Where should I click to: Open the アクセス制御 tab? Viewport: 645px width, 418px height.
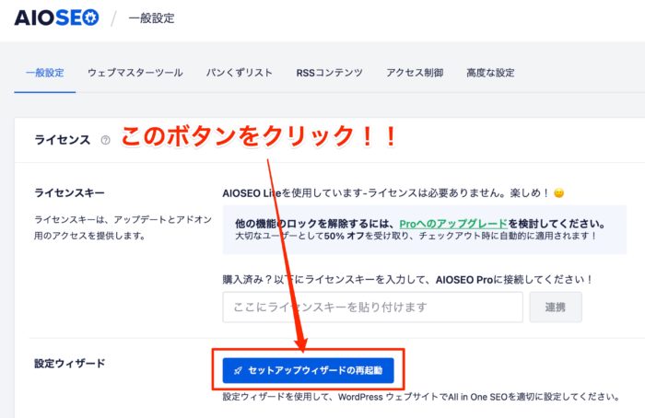pos(415,73)
